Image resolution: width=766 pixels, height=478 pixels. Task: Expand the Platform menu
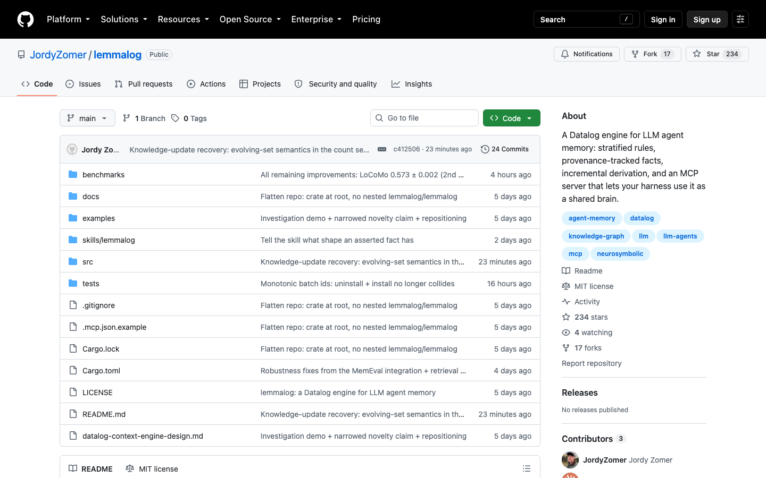68,19
